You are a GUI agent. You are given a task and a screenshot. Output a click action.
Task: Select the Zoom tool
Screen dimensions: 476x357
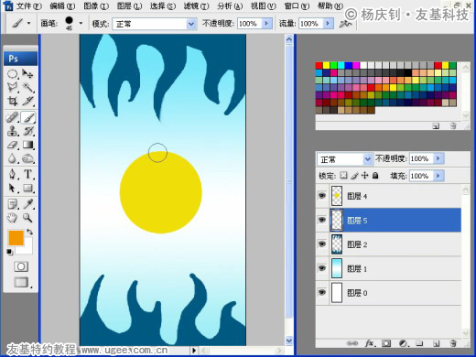27,218
